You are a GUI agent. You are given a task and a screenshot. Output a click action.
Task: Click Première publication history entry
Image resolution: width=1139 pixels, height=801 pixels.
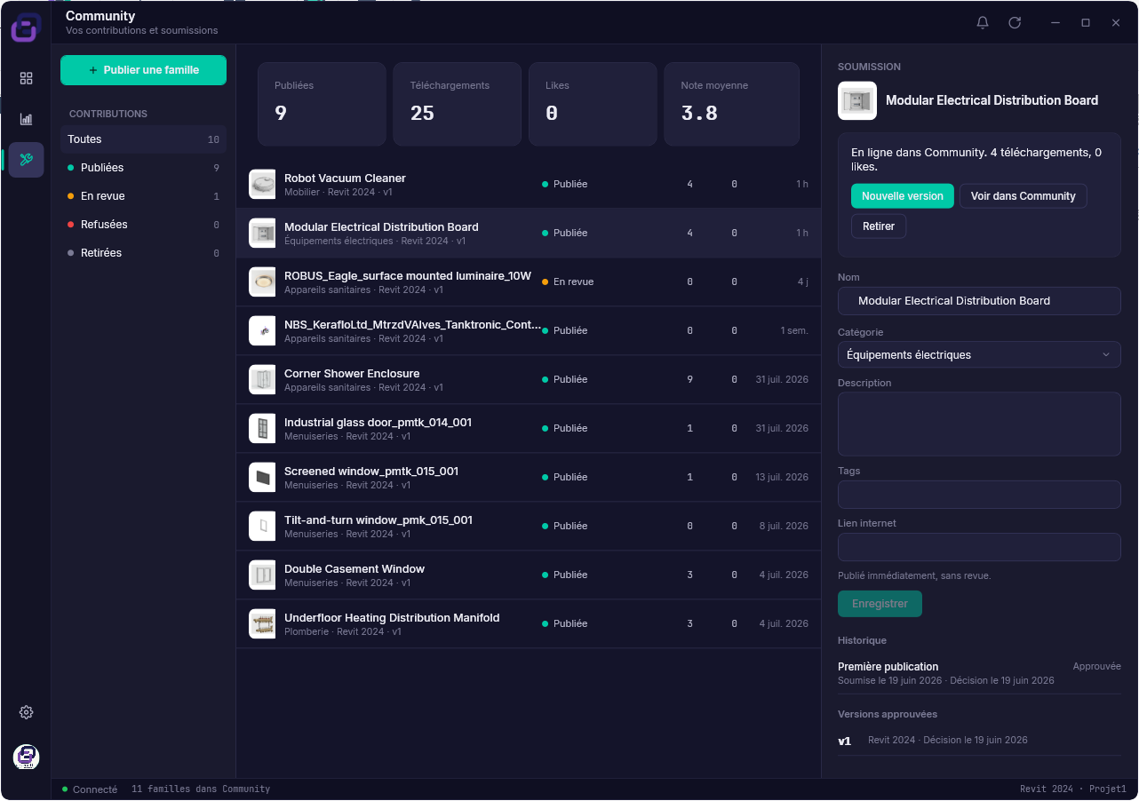tap(979, 674)
